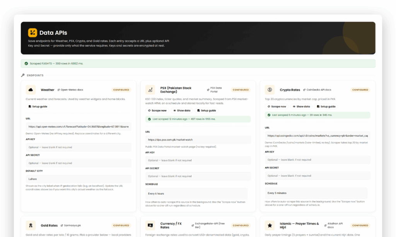Viewport: 396px width, 237px height.
Task: Click the 'PSX (Pakistan Stock Exchange)' title
Action: point(176,90)
